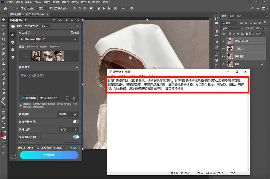Image resolution: width=270 pixels, height=179 pixels.
Task: Click the delete prompt trash icon in StartAI panel
Action: (74, 98)
